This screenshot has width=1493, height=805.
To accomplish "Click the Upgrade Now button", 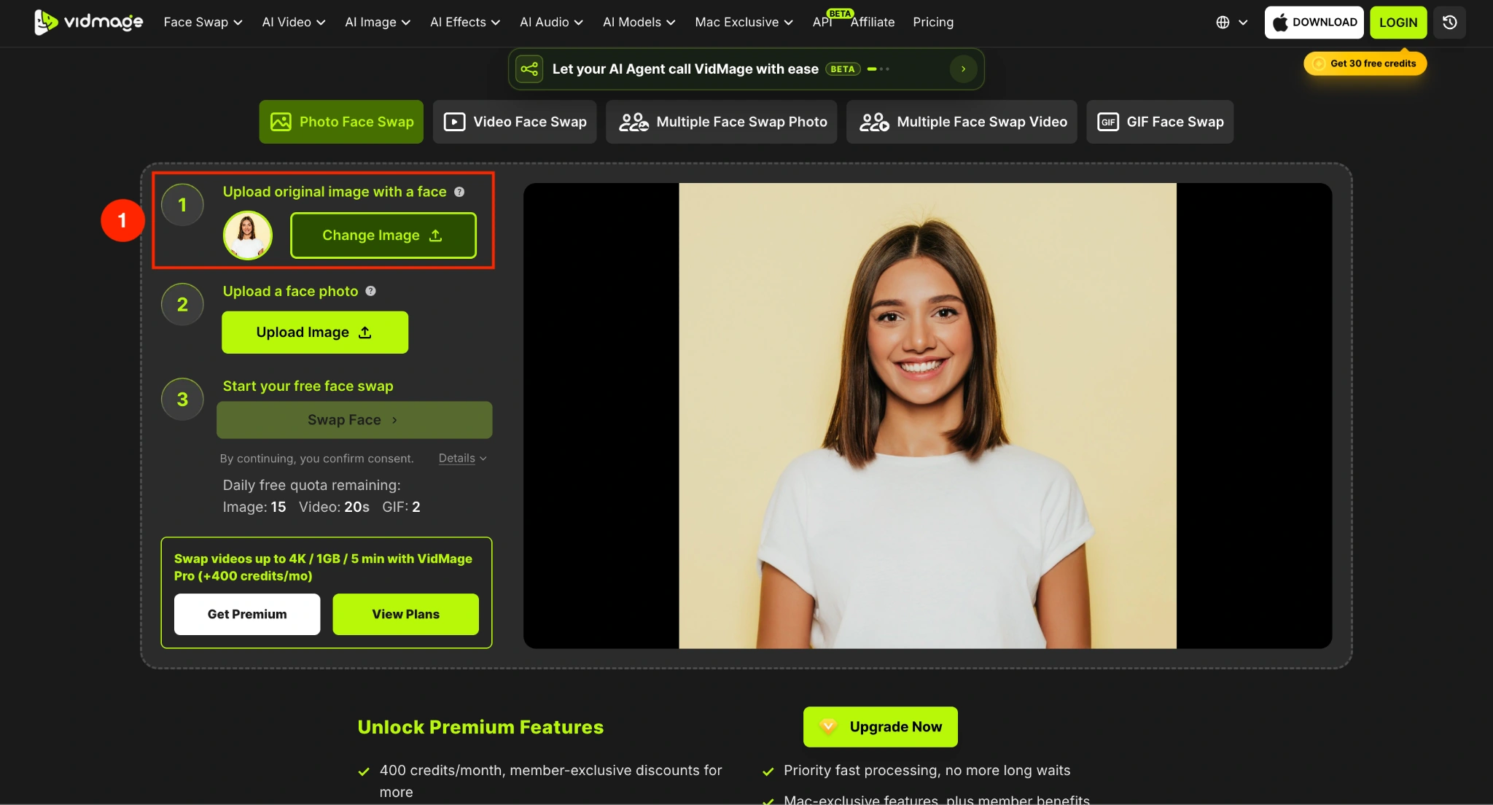I will pos(881,727).
